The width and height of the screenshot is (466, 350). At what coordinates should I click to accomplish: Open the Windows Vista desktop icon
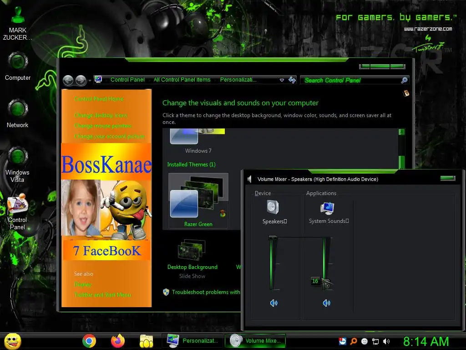click(18, 165)
